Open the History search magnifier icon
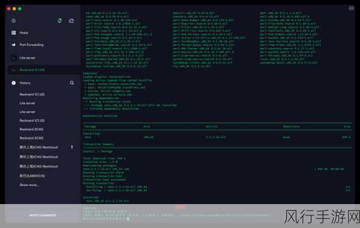The image size is (360, 228). click(x=72, y=83)
